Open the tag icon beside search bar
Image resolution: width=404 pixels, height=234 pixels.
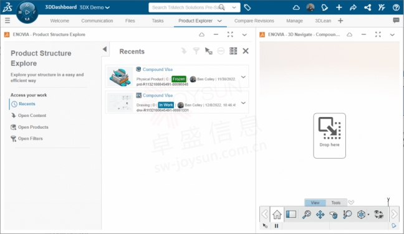[248, 7]
